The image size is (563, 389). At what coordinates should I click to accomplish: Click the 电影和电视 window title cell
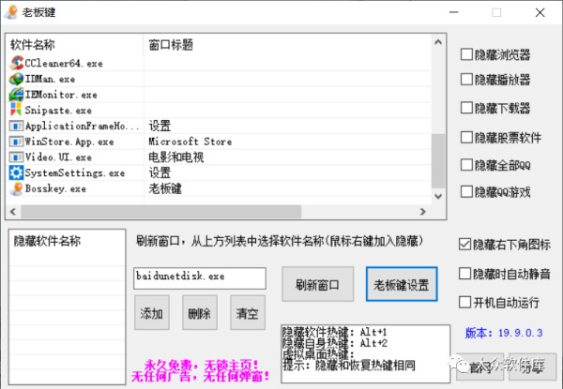click(176, 157)
